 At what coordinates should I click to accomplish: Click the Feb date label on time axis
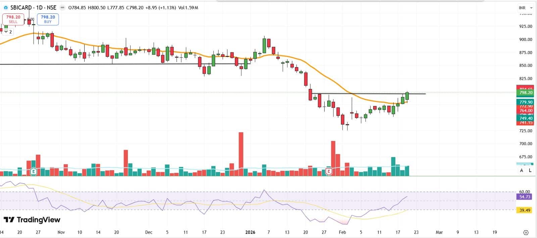(342, 232)
